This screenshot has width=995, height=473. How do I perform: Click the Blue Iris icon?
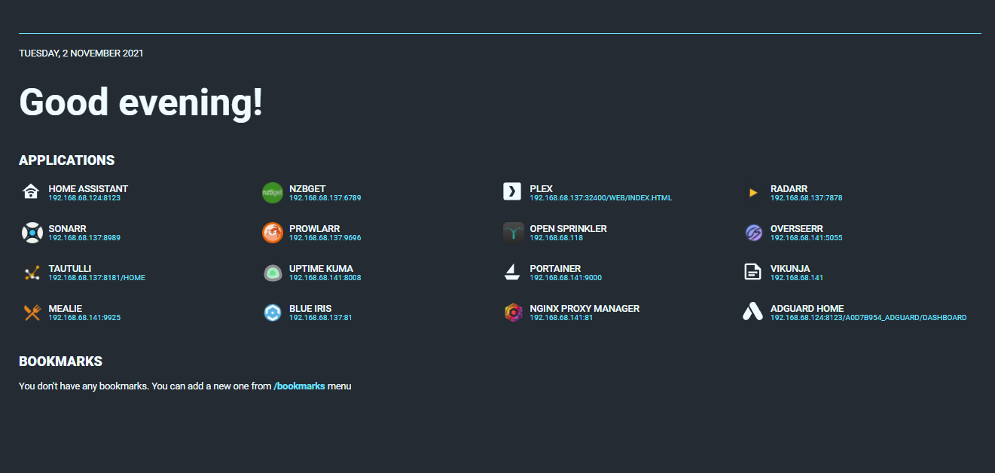pyautogui.click(x=272, y=313)
